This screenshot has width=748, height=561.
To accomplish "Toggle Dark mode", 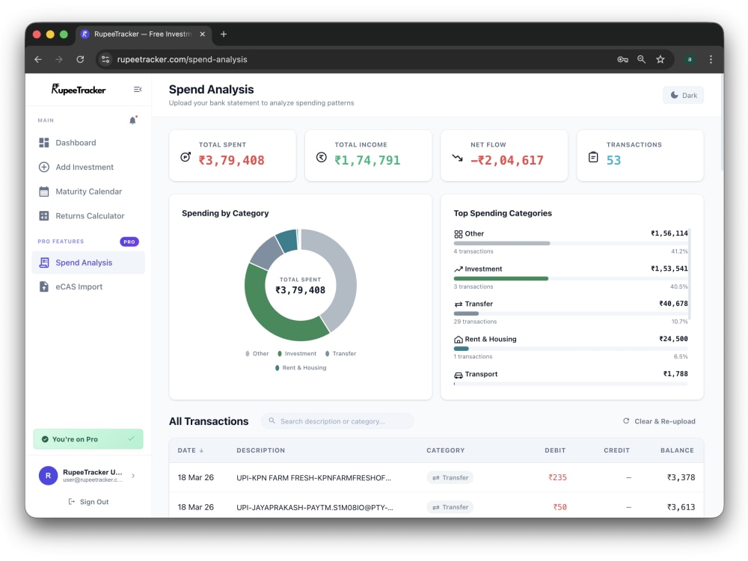I will (683, 95).
